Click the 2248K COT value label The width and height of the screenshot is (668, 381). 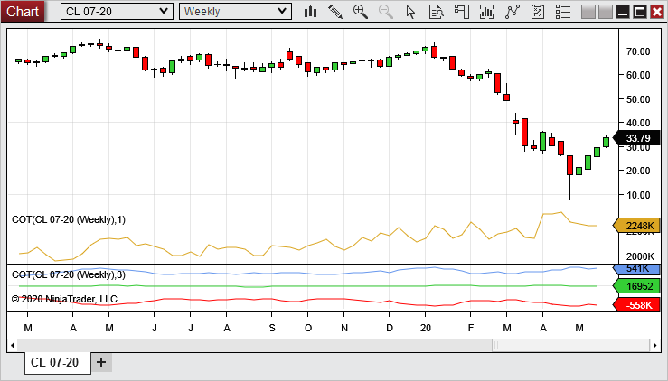[x=638, y=226]
